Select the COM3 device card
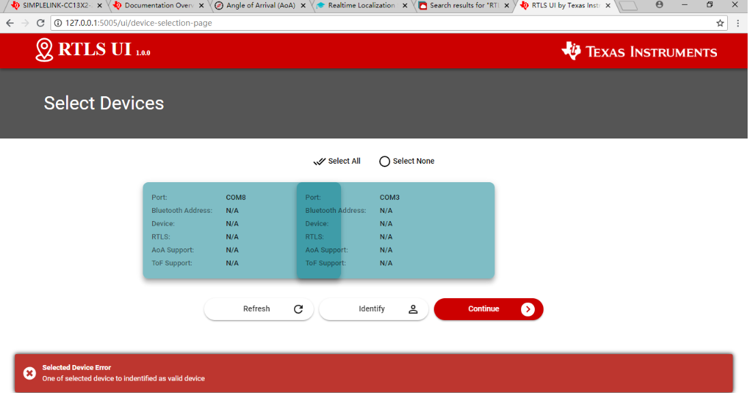Screen dimensions: 749x393 click(396, 230)
